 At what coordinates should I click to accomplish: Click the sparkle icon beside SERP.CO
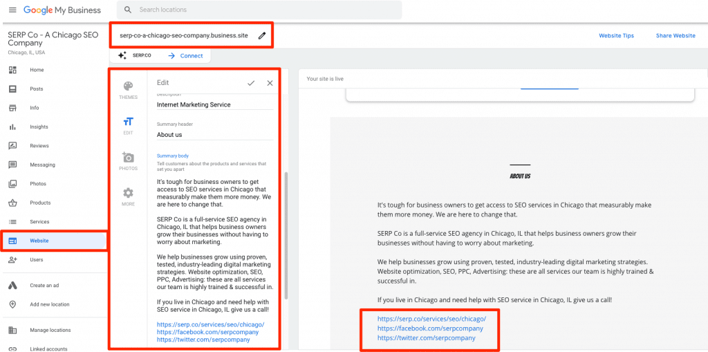(122, 55)
